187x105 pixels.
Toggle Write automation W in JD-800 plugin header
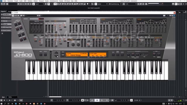pos(18,15)
